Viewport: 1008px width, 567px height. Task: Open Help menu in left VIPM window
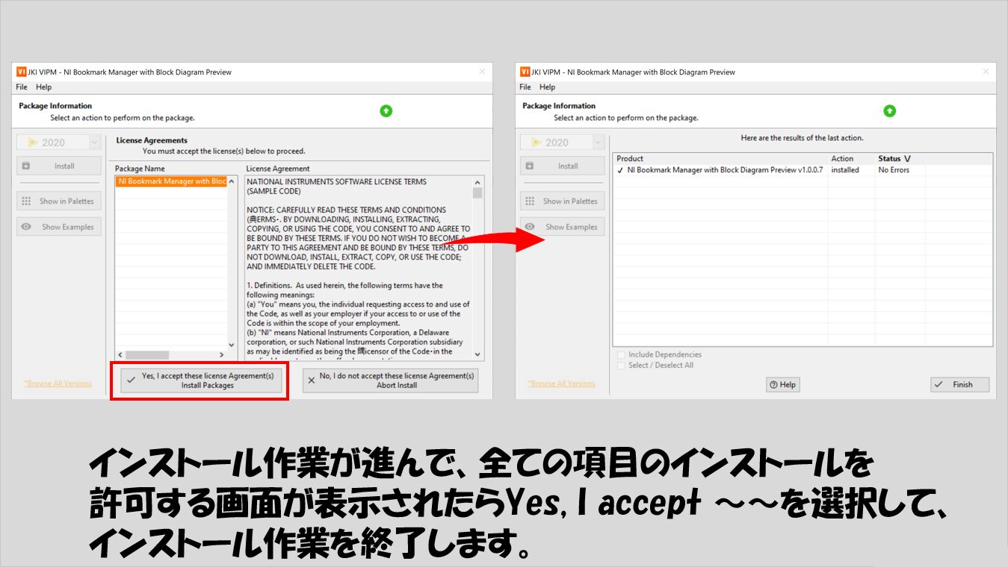pyautogui.click(x=44, y=87)
